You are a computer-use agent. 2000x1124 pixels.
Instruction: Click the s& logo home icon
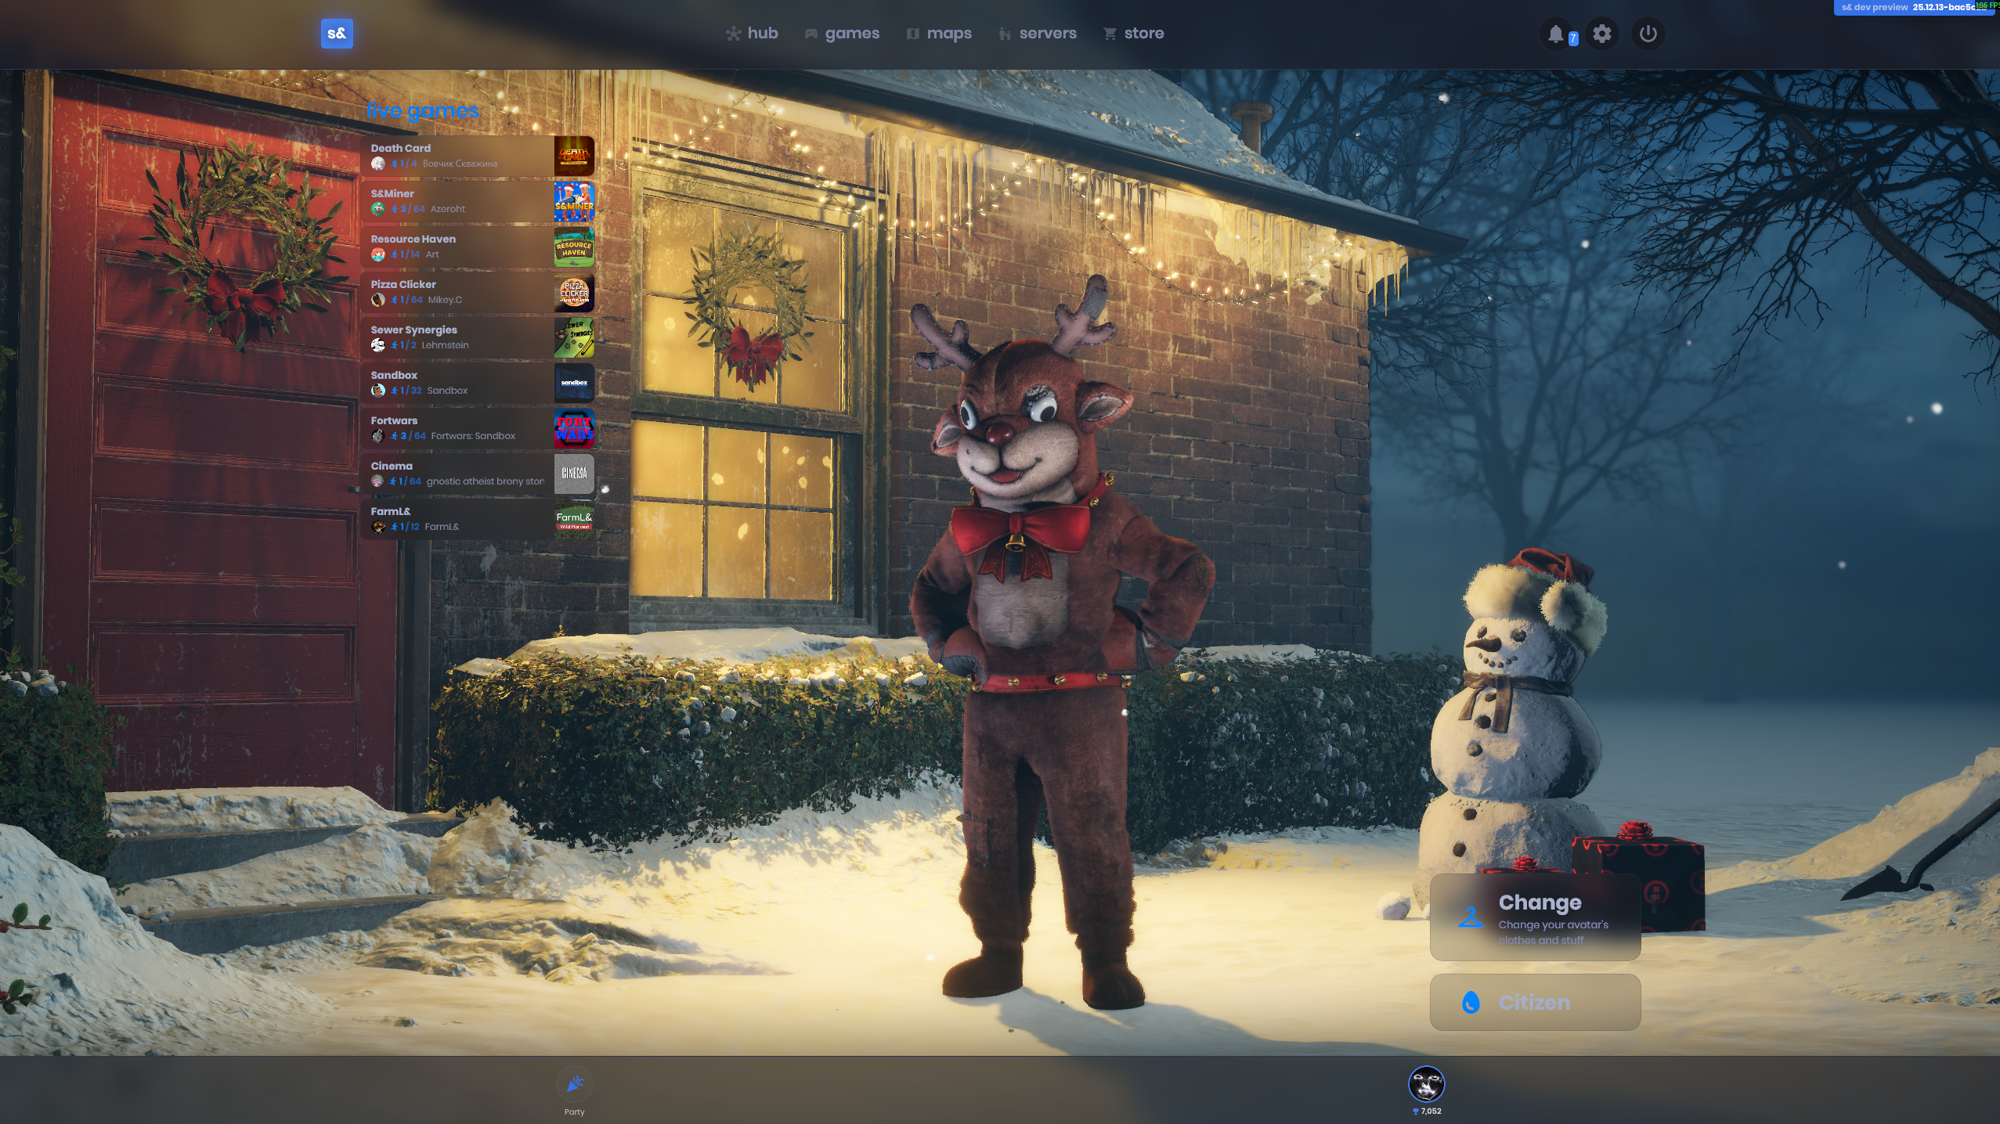pos(337,34)
